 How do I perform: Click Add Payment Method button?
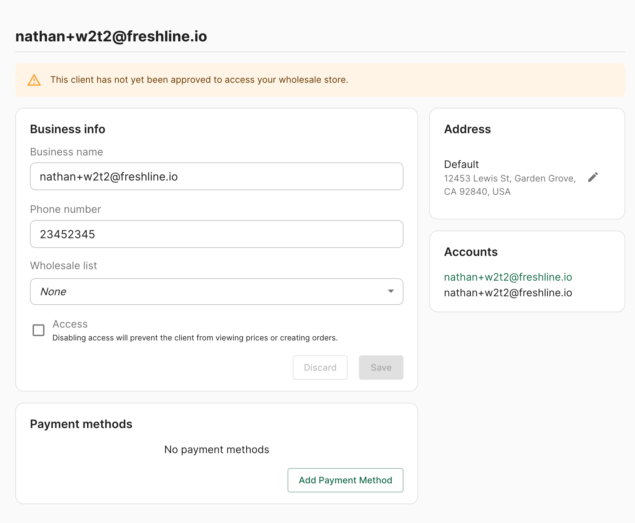[x=345, y=480]
